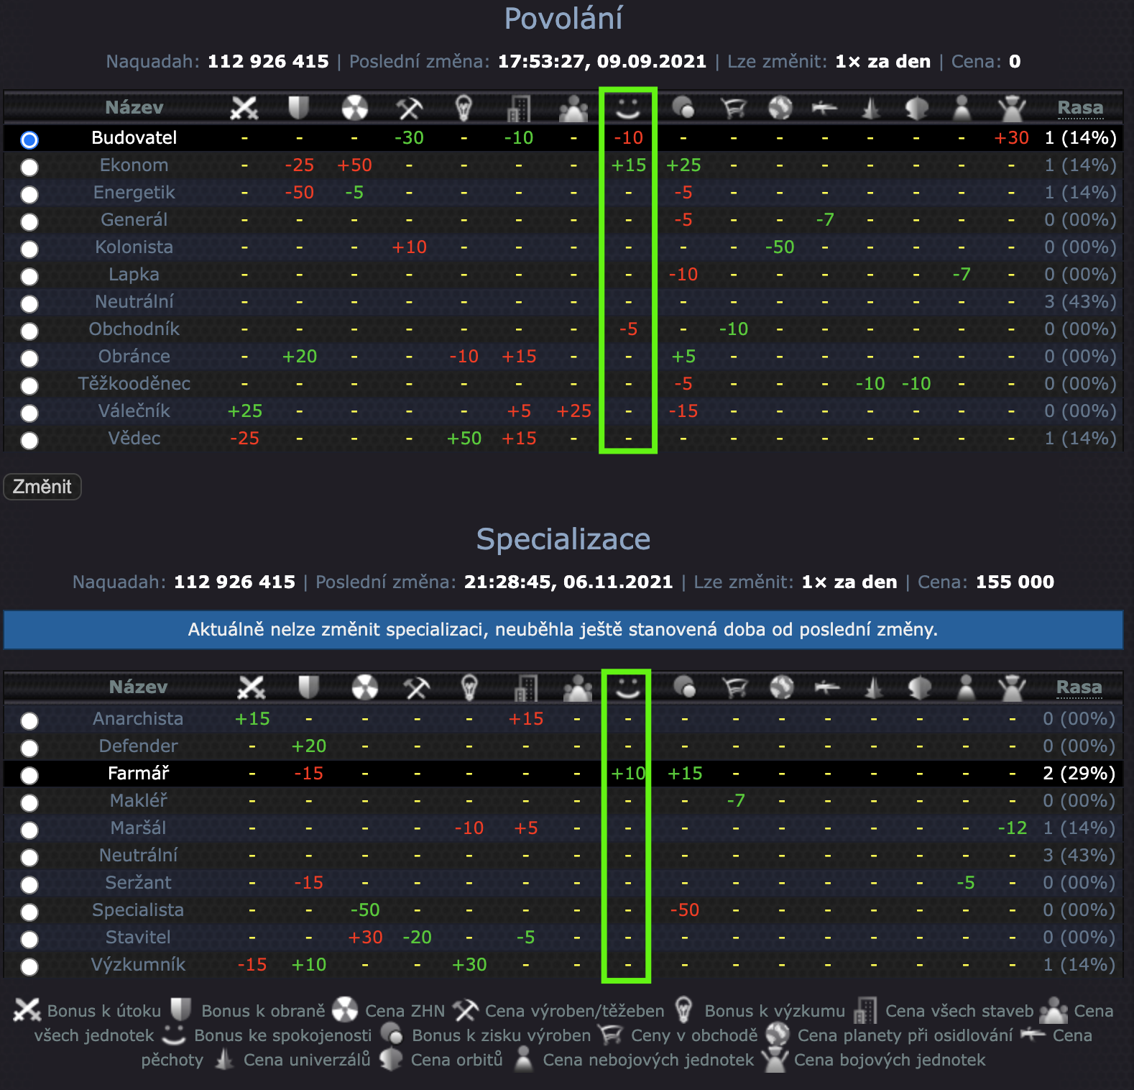
Task: Click the building cost icon in Specializace header
Action: click(x=525, y=687)
